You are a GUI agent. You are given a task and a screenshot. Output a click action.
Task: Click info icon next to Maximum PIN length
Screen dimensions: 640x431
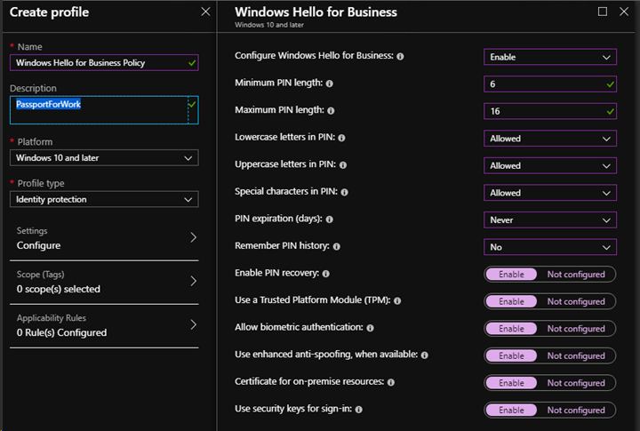tap(331, 110)
